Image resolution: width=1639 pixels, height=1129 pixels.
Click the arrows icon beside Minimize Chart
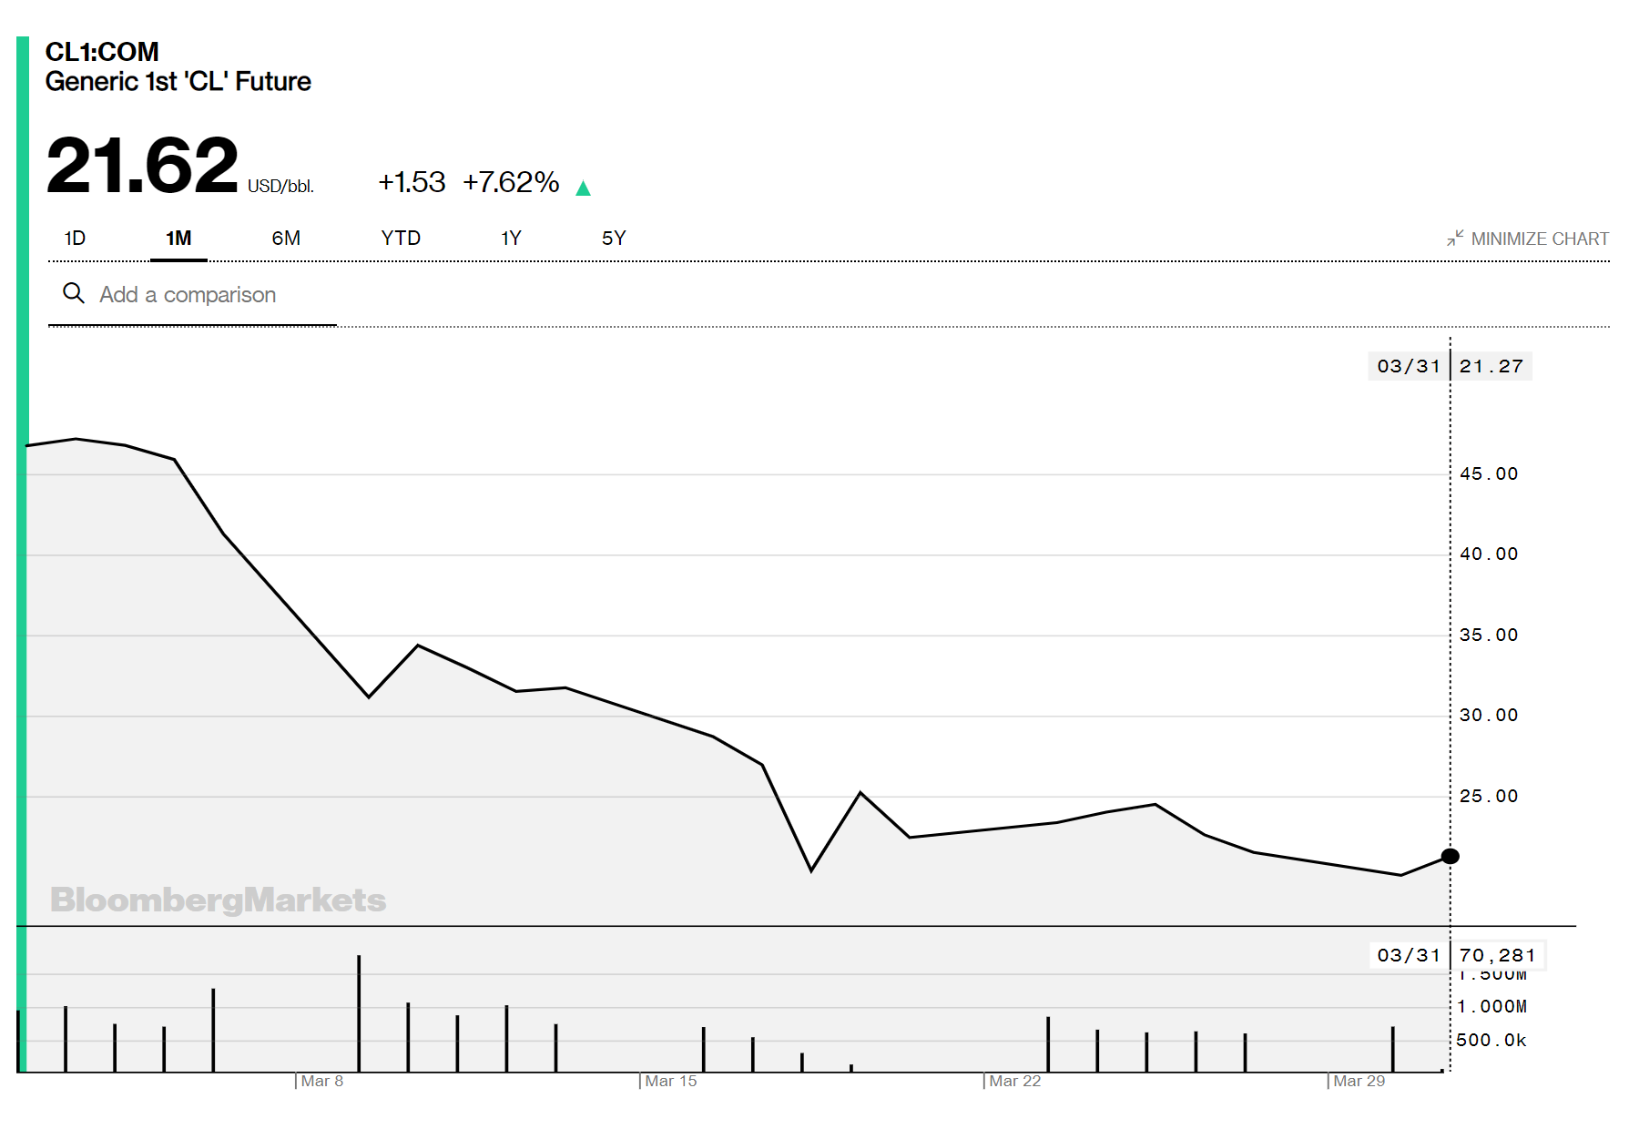point(1455,239)
